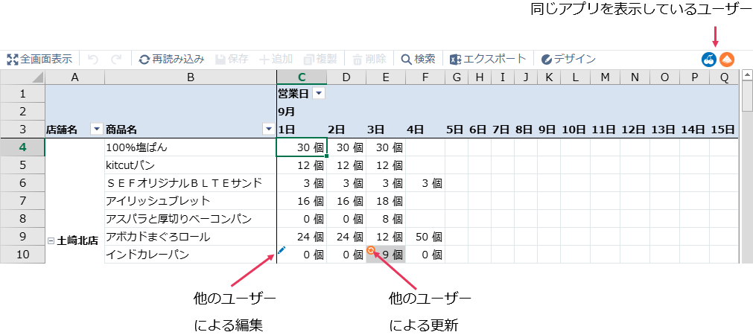The image size is (753, 335).
Task: Click 再読み込み reload button
Action: coord(171,59)
